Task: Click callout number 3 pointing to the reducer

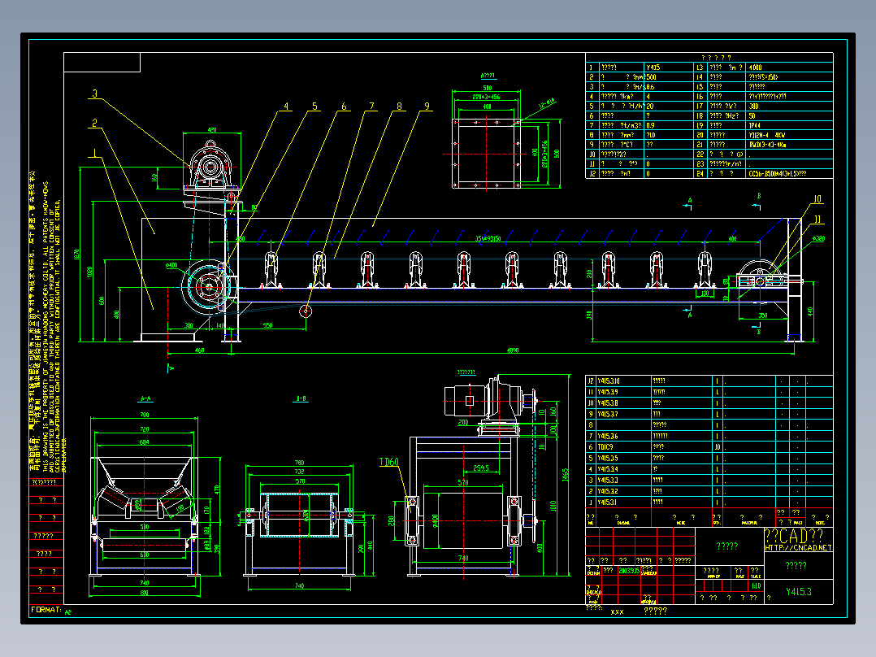Action: [95, 94]
